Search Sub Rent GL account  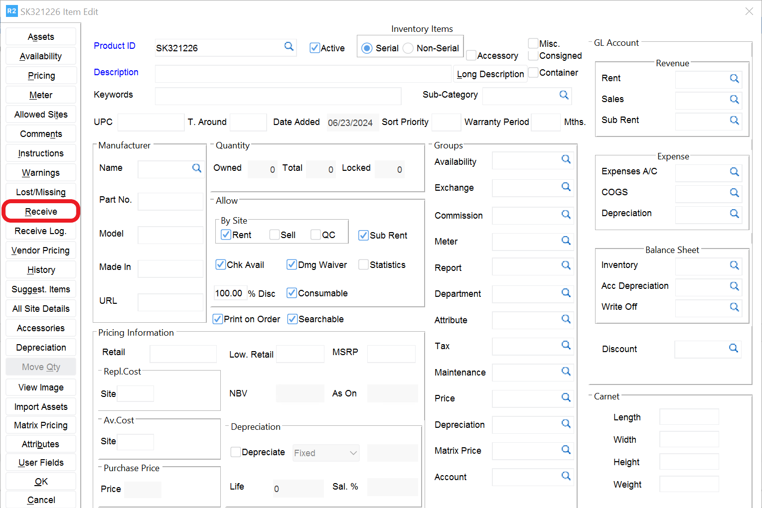click(x=734, y=121)
